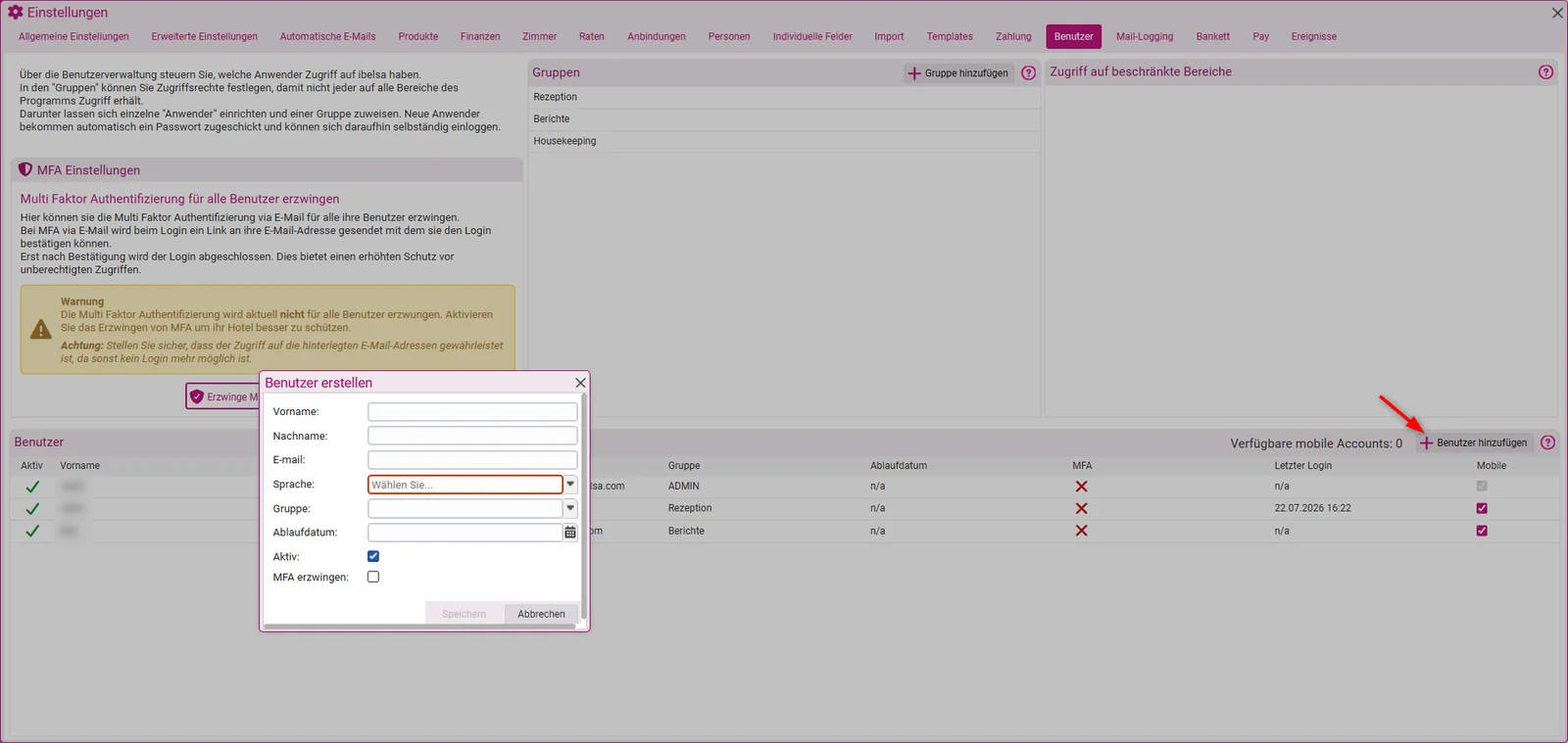Click the warning triangle icon in MFA warning
This screenshot has height=743, width=1568.
[41, 330]
